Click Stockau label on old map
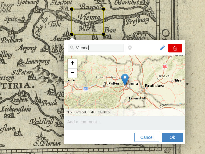This screenshot has height=154, width=205. tap(61, 3)
